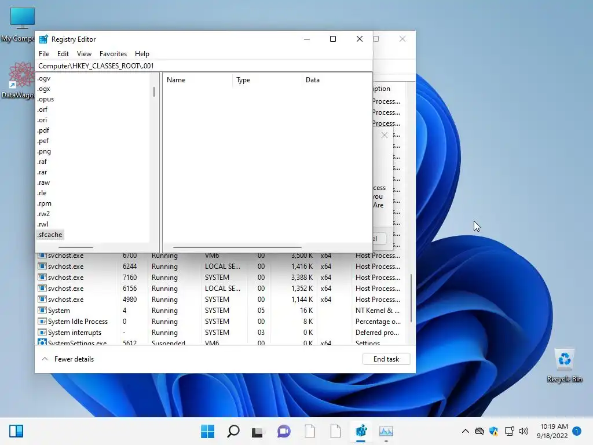Click the registry path address bar
Screen dimensions: 593x445
point(204,66)
